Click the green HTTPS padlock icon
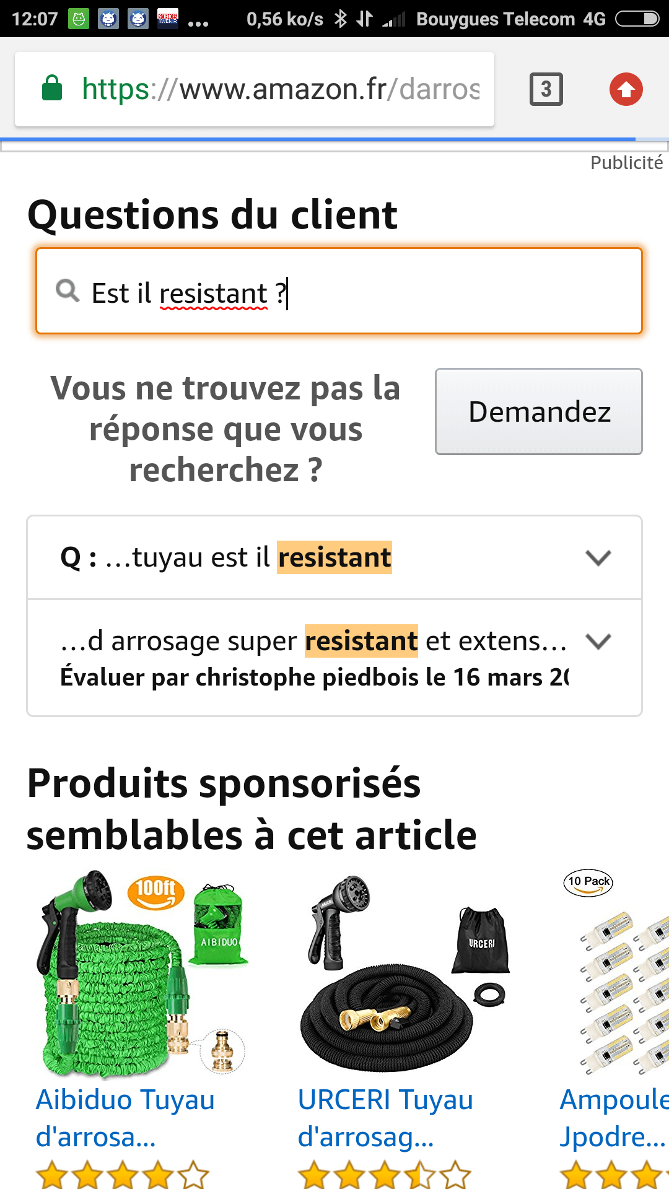The height and width of the screenshot is (1189, 669). click(53, 89)
